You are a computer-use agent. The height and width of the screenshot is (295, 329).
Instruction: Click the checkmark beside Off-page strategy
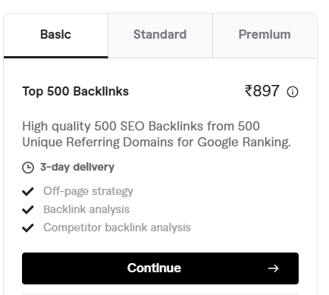point(28,191)
